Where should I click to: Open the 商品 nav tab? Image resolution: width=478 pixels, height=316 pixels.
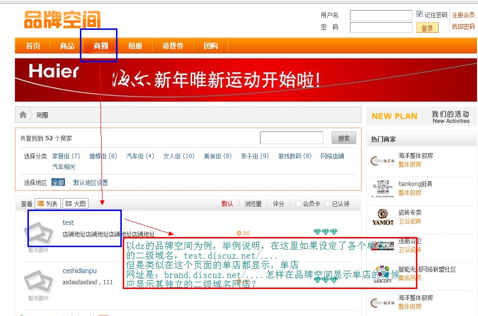coord(67,46)
